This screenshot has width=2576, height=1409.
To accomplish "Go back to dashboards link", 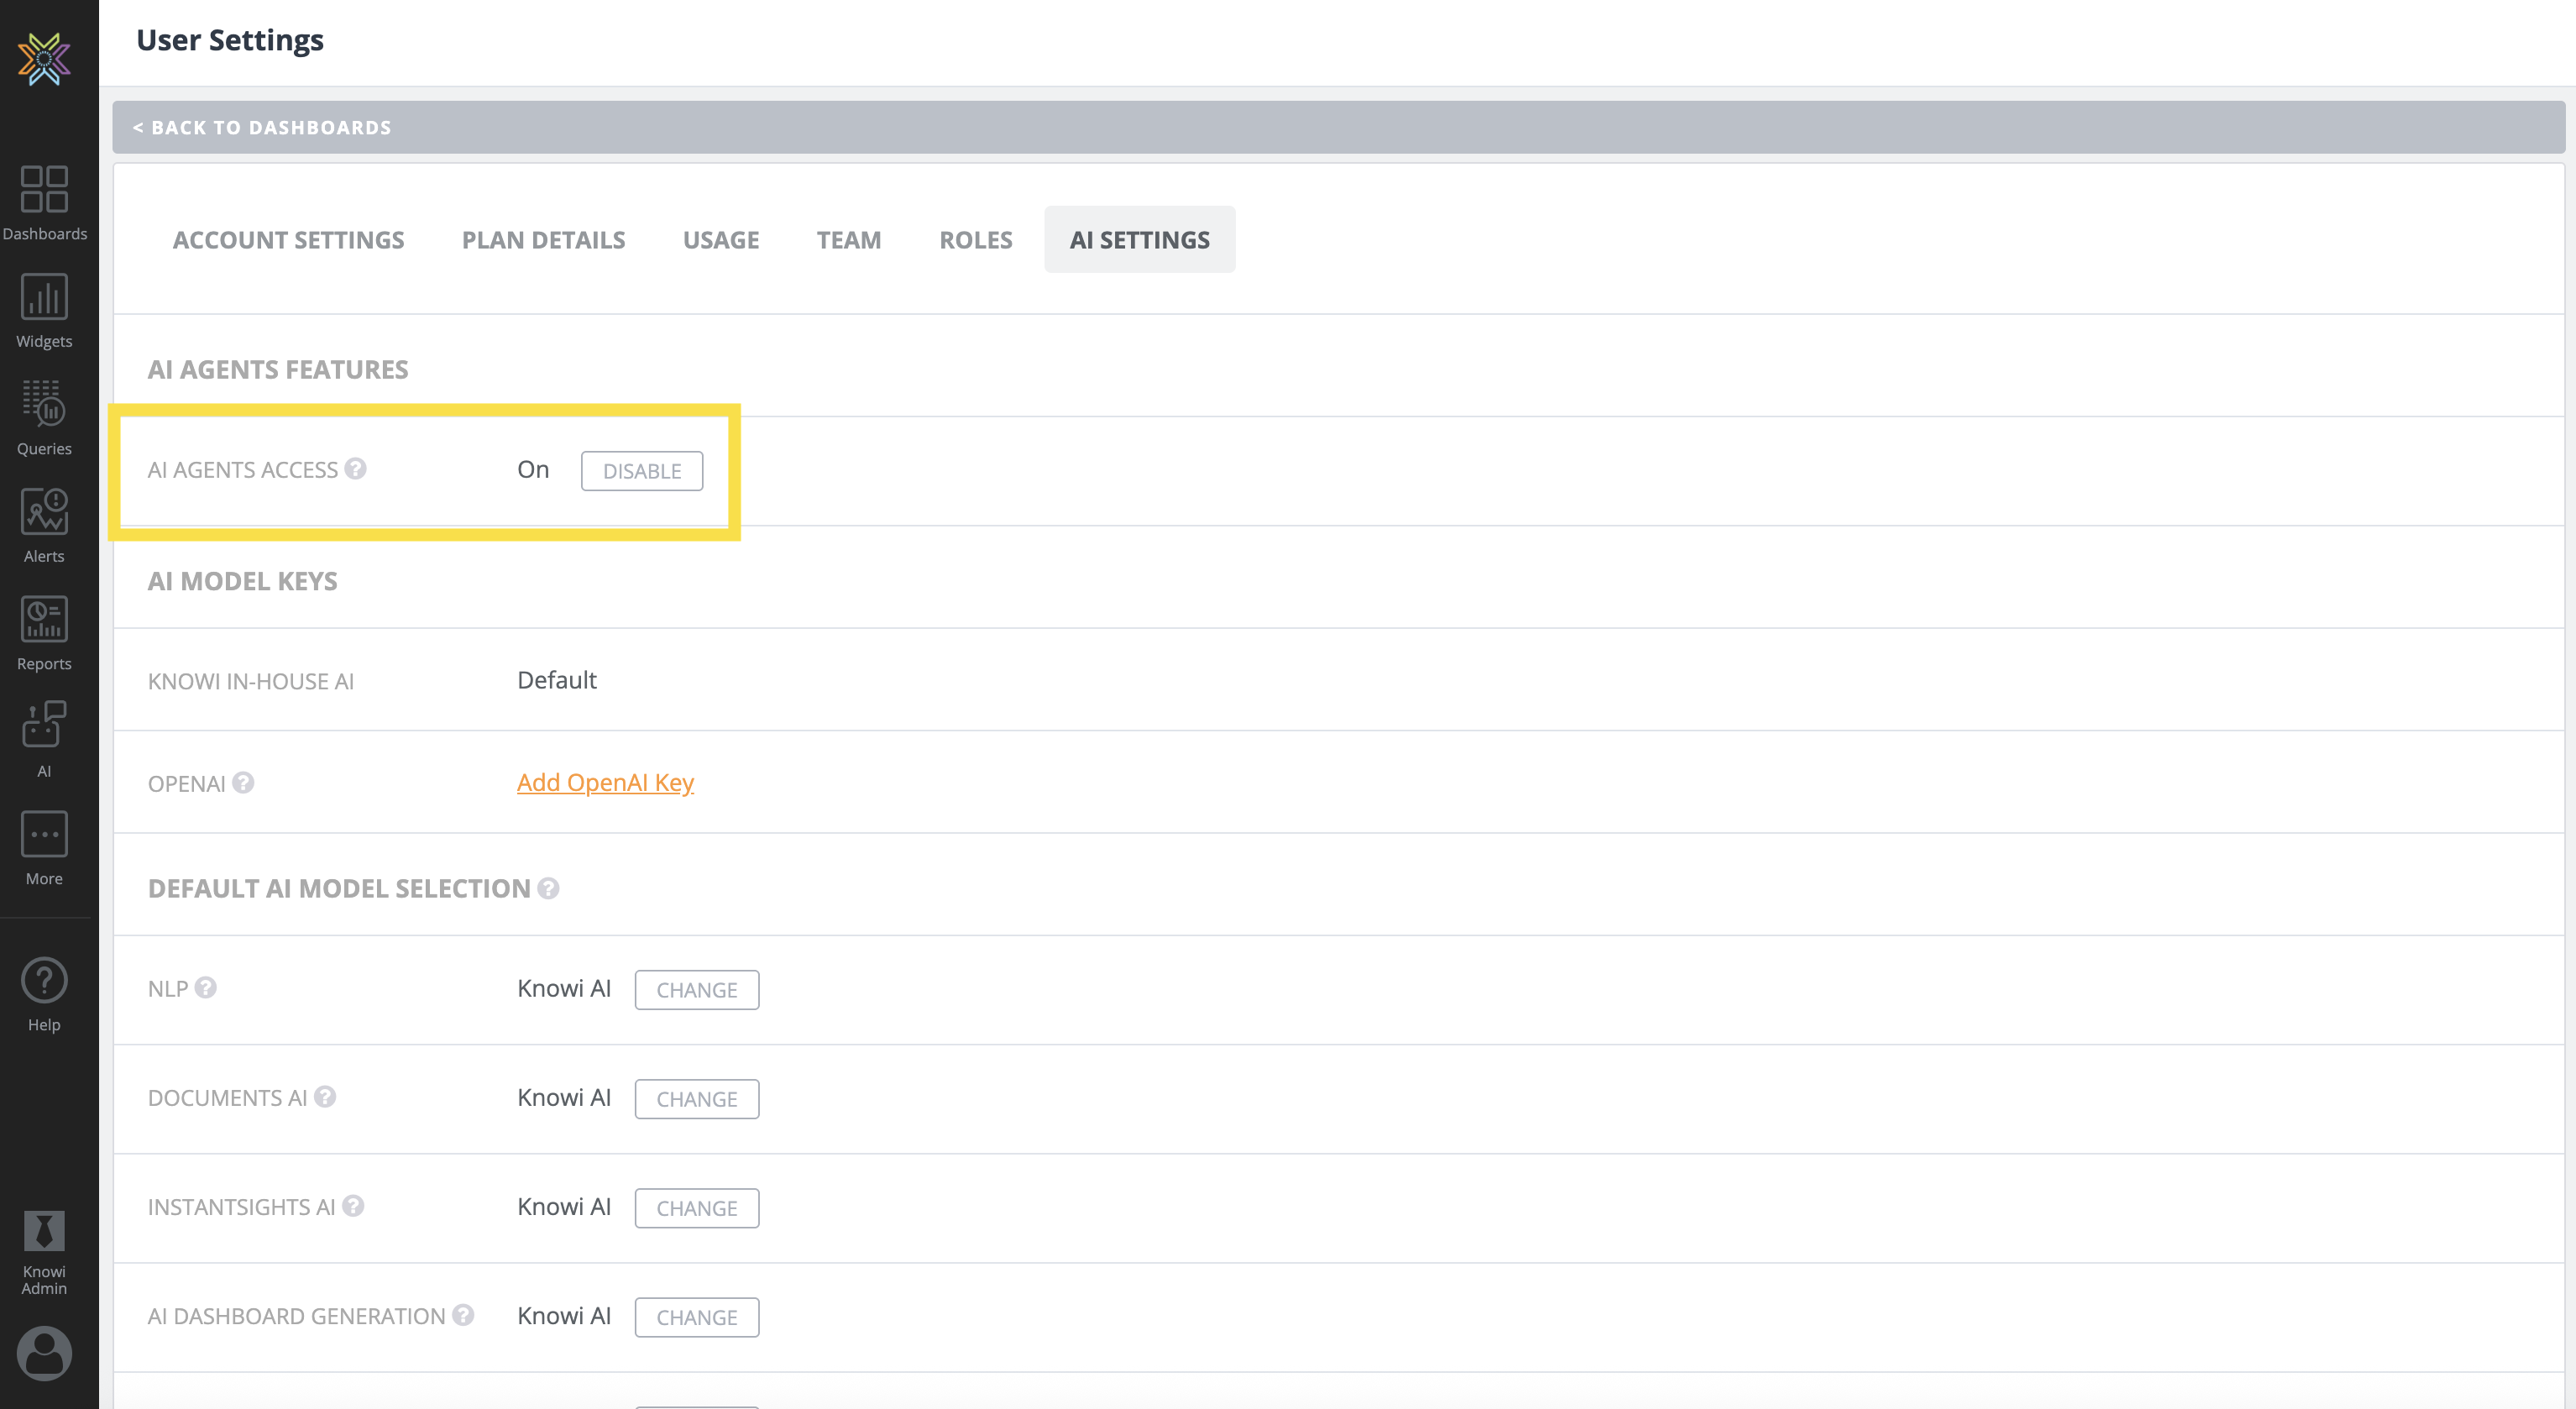I will (x=262, y=127).
